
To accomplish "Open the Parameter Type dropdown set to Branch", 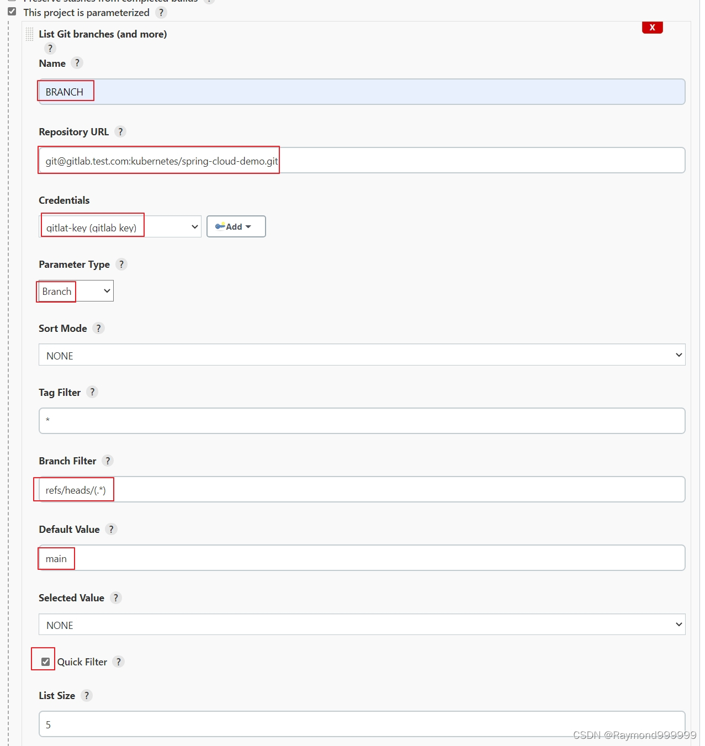I will coord(76,291).
